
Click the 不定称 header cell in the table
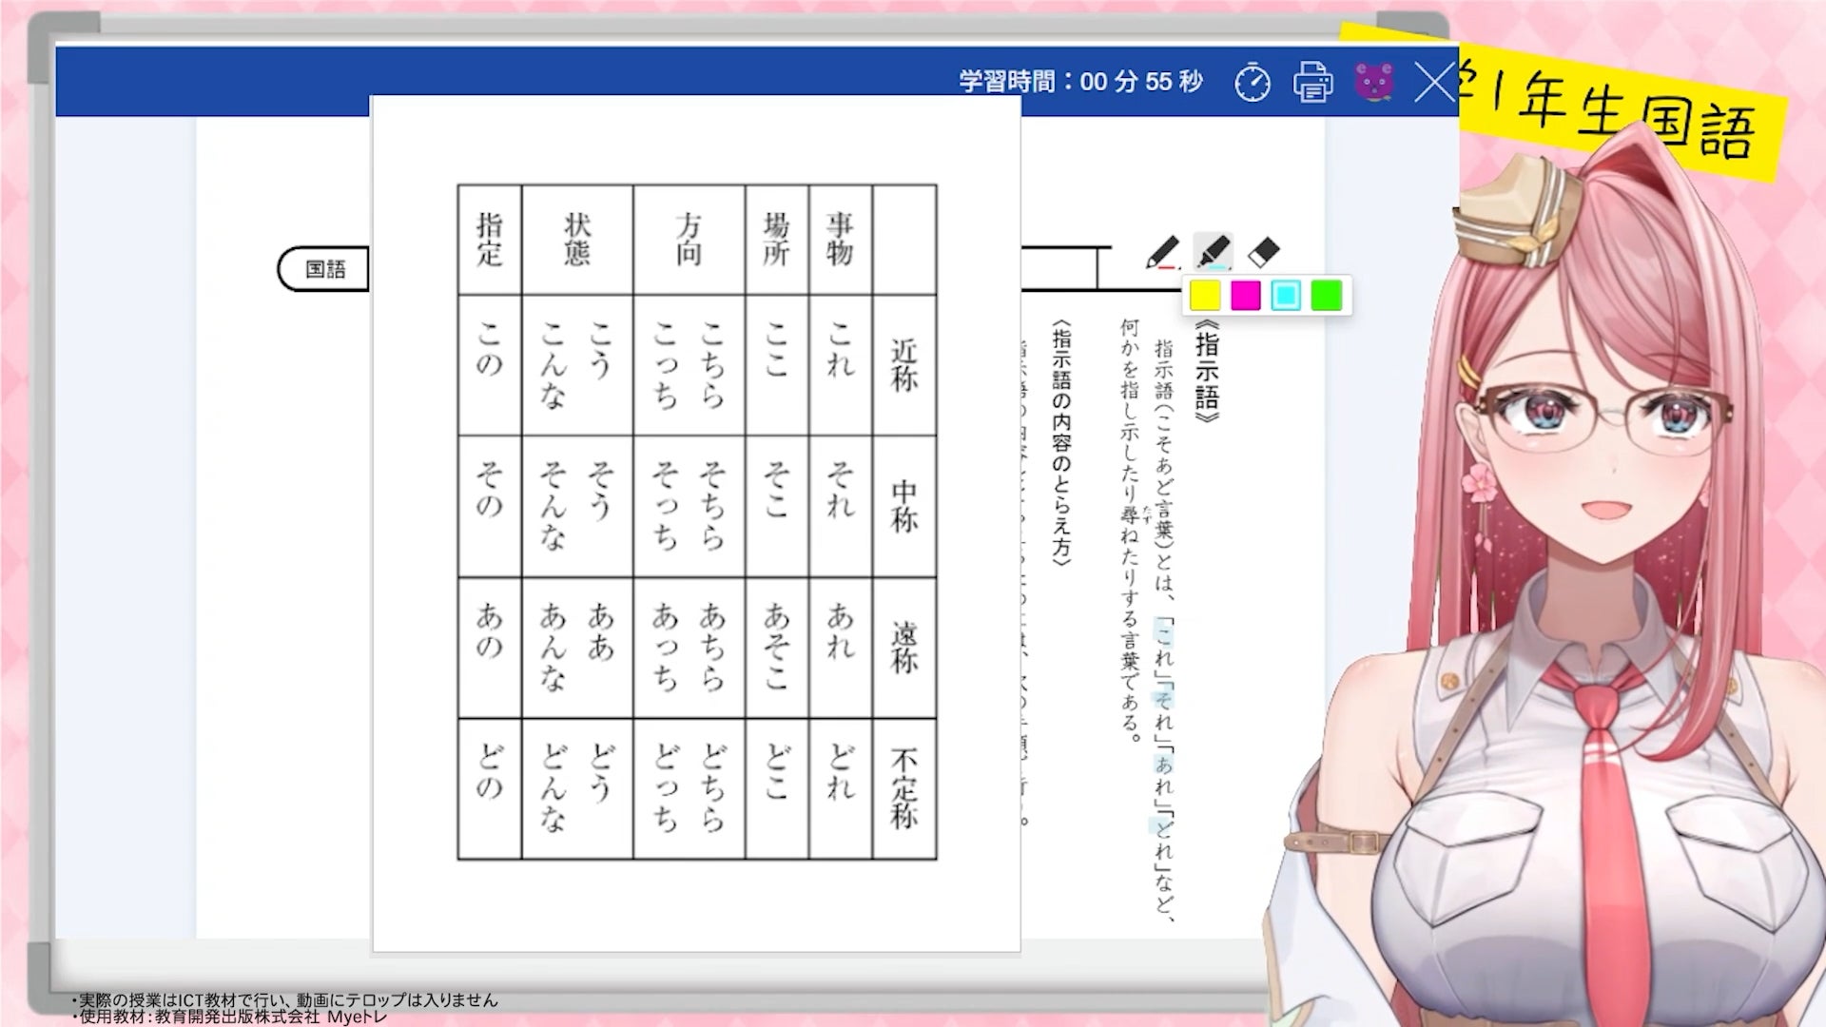[x=903, y=788]
